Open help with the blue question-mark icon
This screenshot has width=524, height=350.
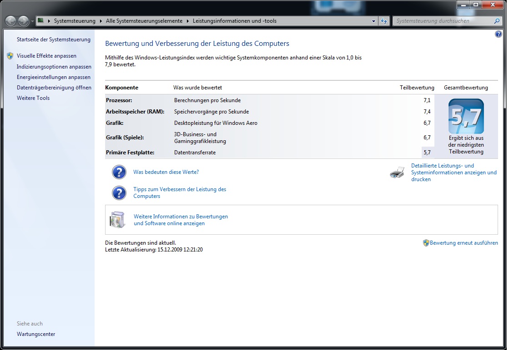click(498, 34)
